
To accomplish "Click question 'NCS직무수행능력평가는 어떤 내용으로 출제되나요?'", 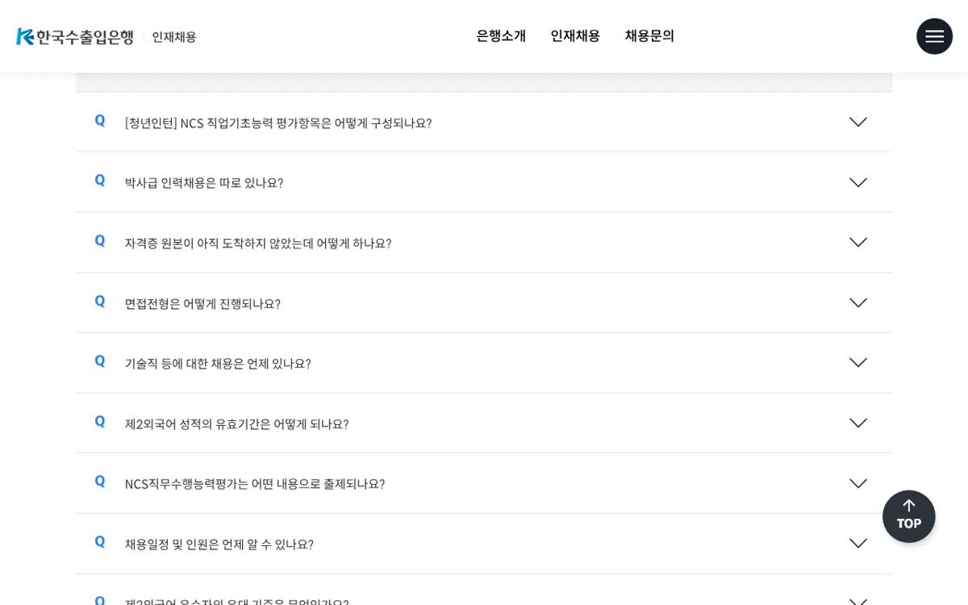I will point(255,484).
